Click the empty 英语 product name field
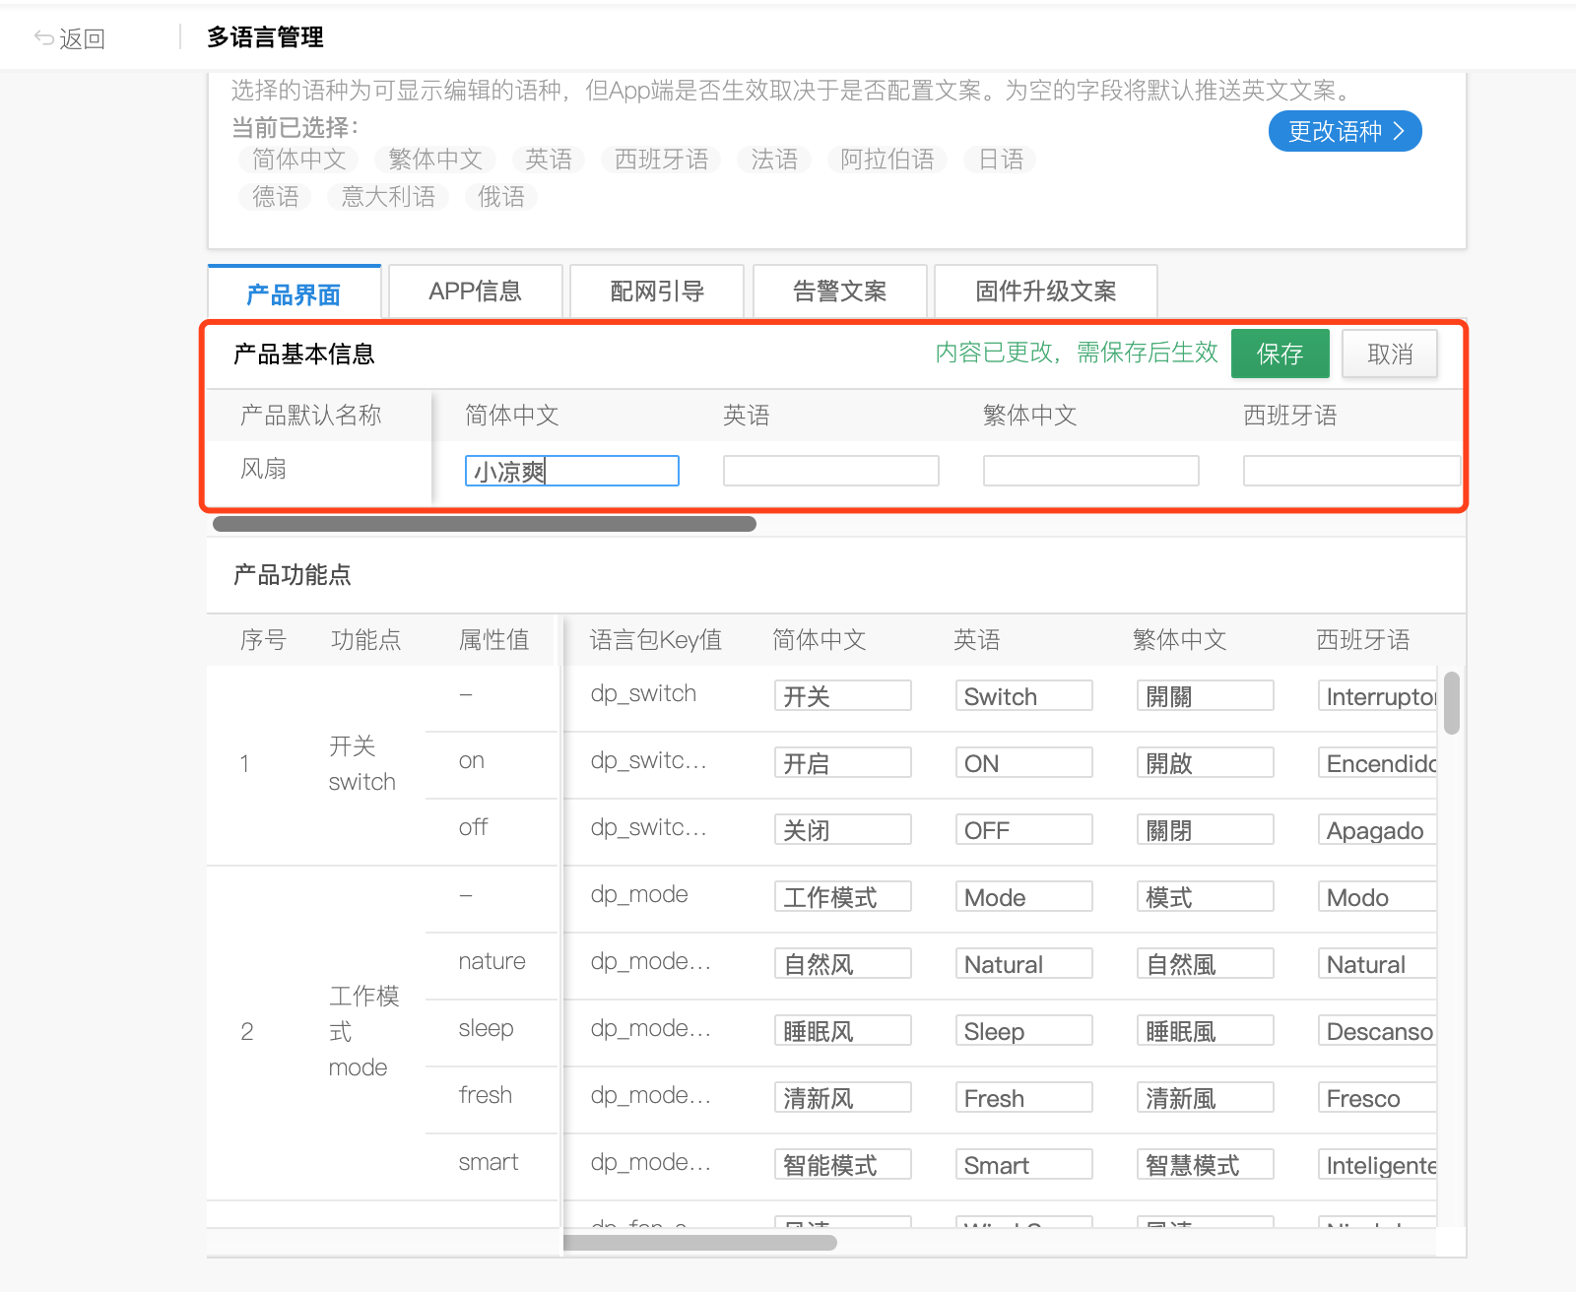Viewport: 1576px width, 1292px height. (x=831, y=471)
